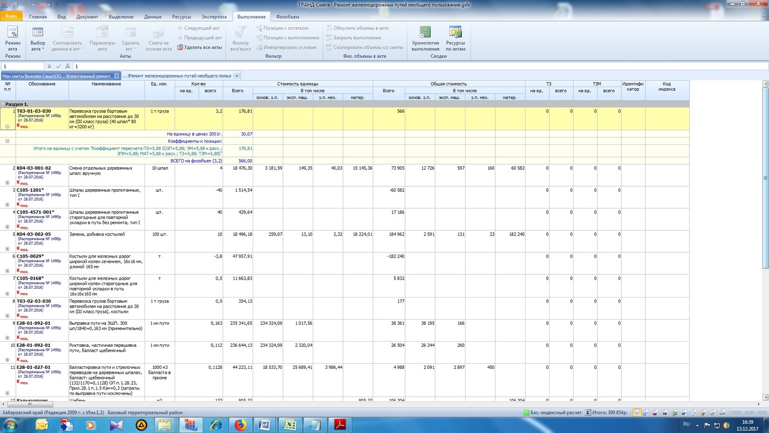
Task: Open Хронология выполнения report
Action: (x=425, y=39)
